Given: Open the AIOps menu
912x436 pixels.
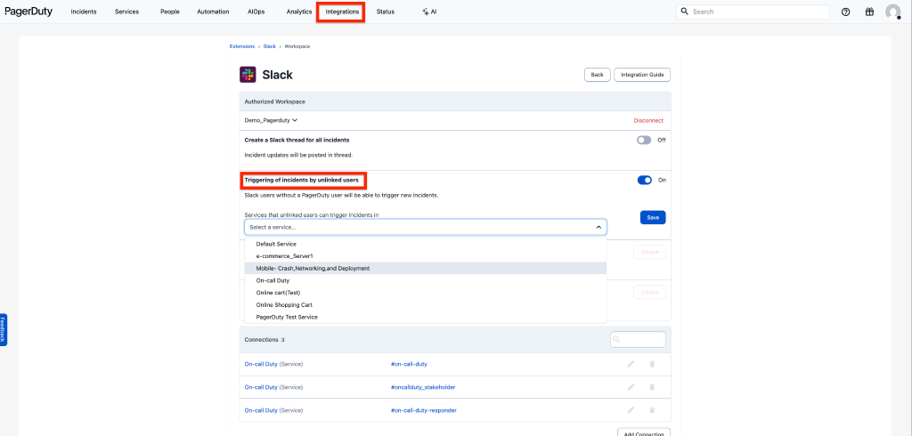Looking at the screenshot, I should (x=256, y=12).
